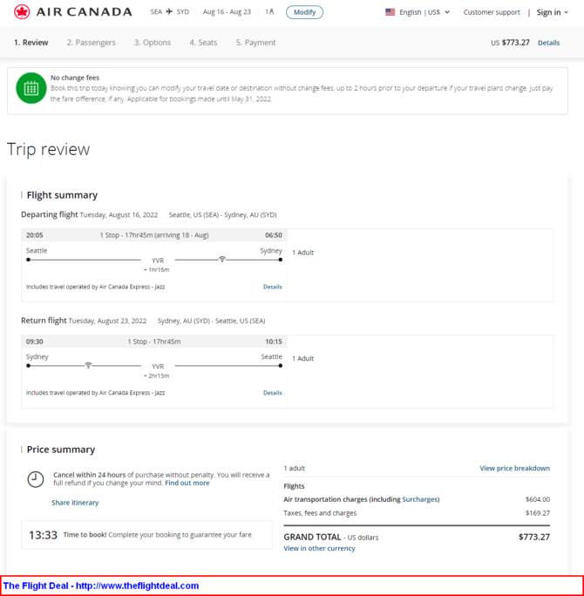Image resolution: width=584 pixels, height=596 pixels.
Task: Click the + 2hr15m layover text
Action: (x=157, y=376)
